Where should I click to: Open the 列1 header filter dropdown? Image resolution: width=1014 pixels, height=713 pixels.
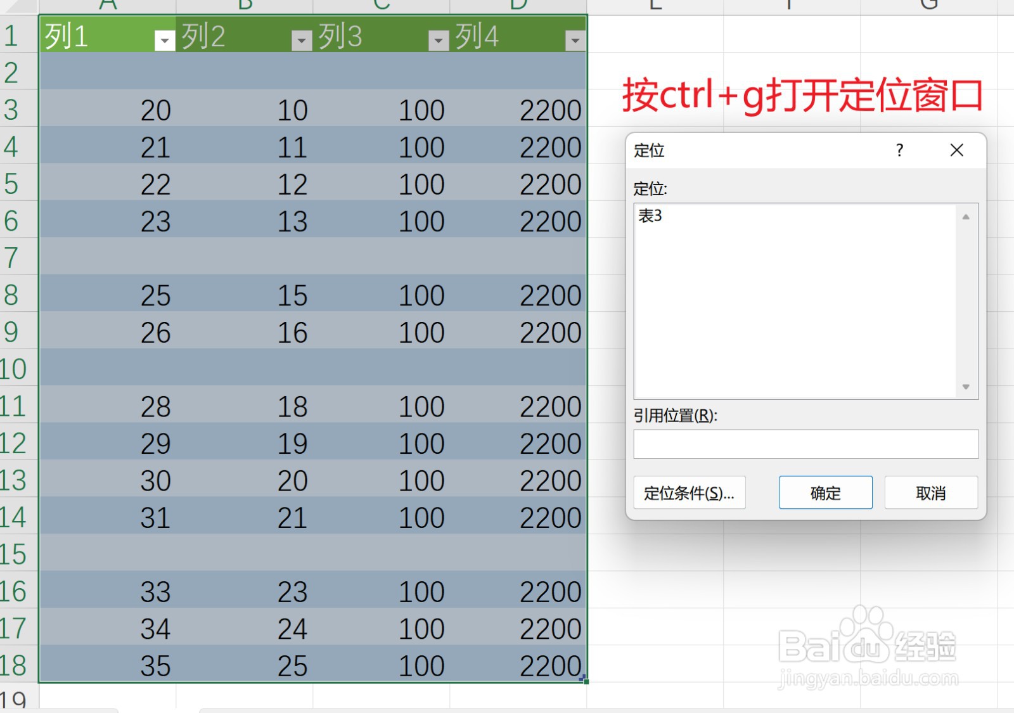(x=164, y=39)
